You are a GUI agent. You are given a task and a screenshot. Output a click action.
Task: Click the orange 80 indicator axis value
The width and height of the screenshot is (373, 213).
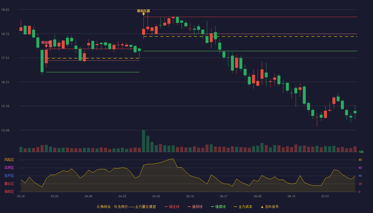(x=360, y=160)
